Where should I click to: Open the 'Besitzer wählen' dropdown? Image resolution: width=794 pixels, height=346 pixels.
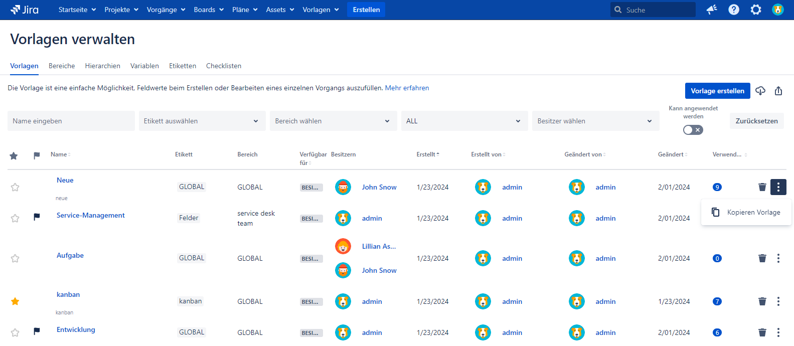point(595,121)
